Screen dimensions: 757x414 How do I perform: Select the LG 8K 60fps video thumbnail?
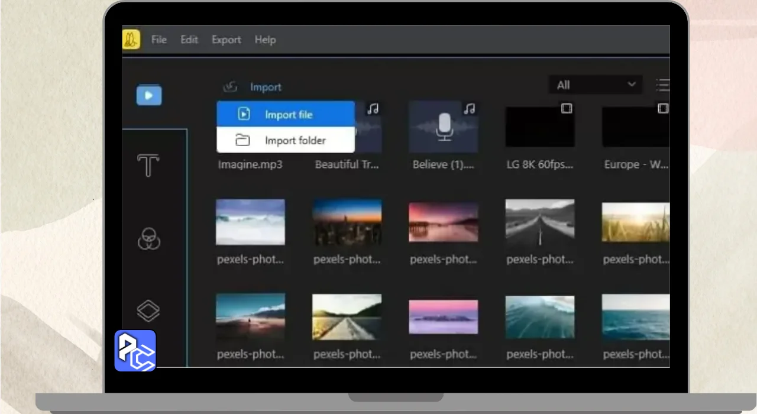(540, 127)
